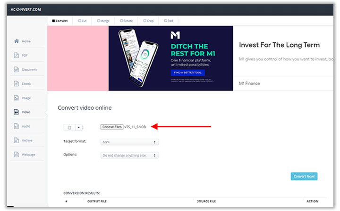Open the Audio sidebar link text
Screen dimensions: 340x211
(x=26, y=126)
